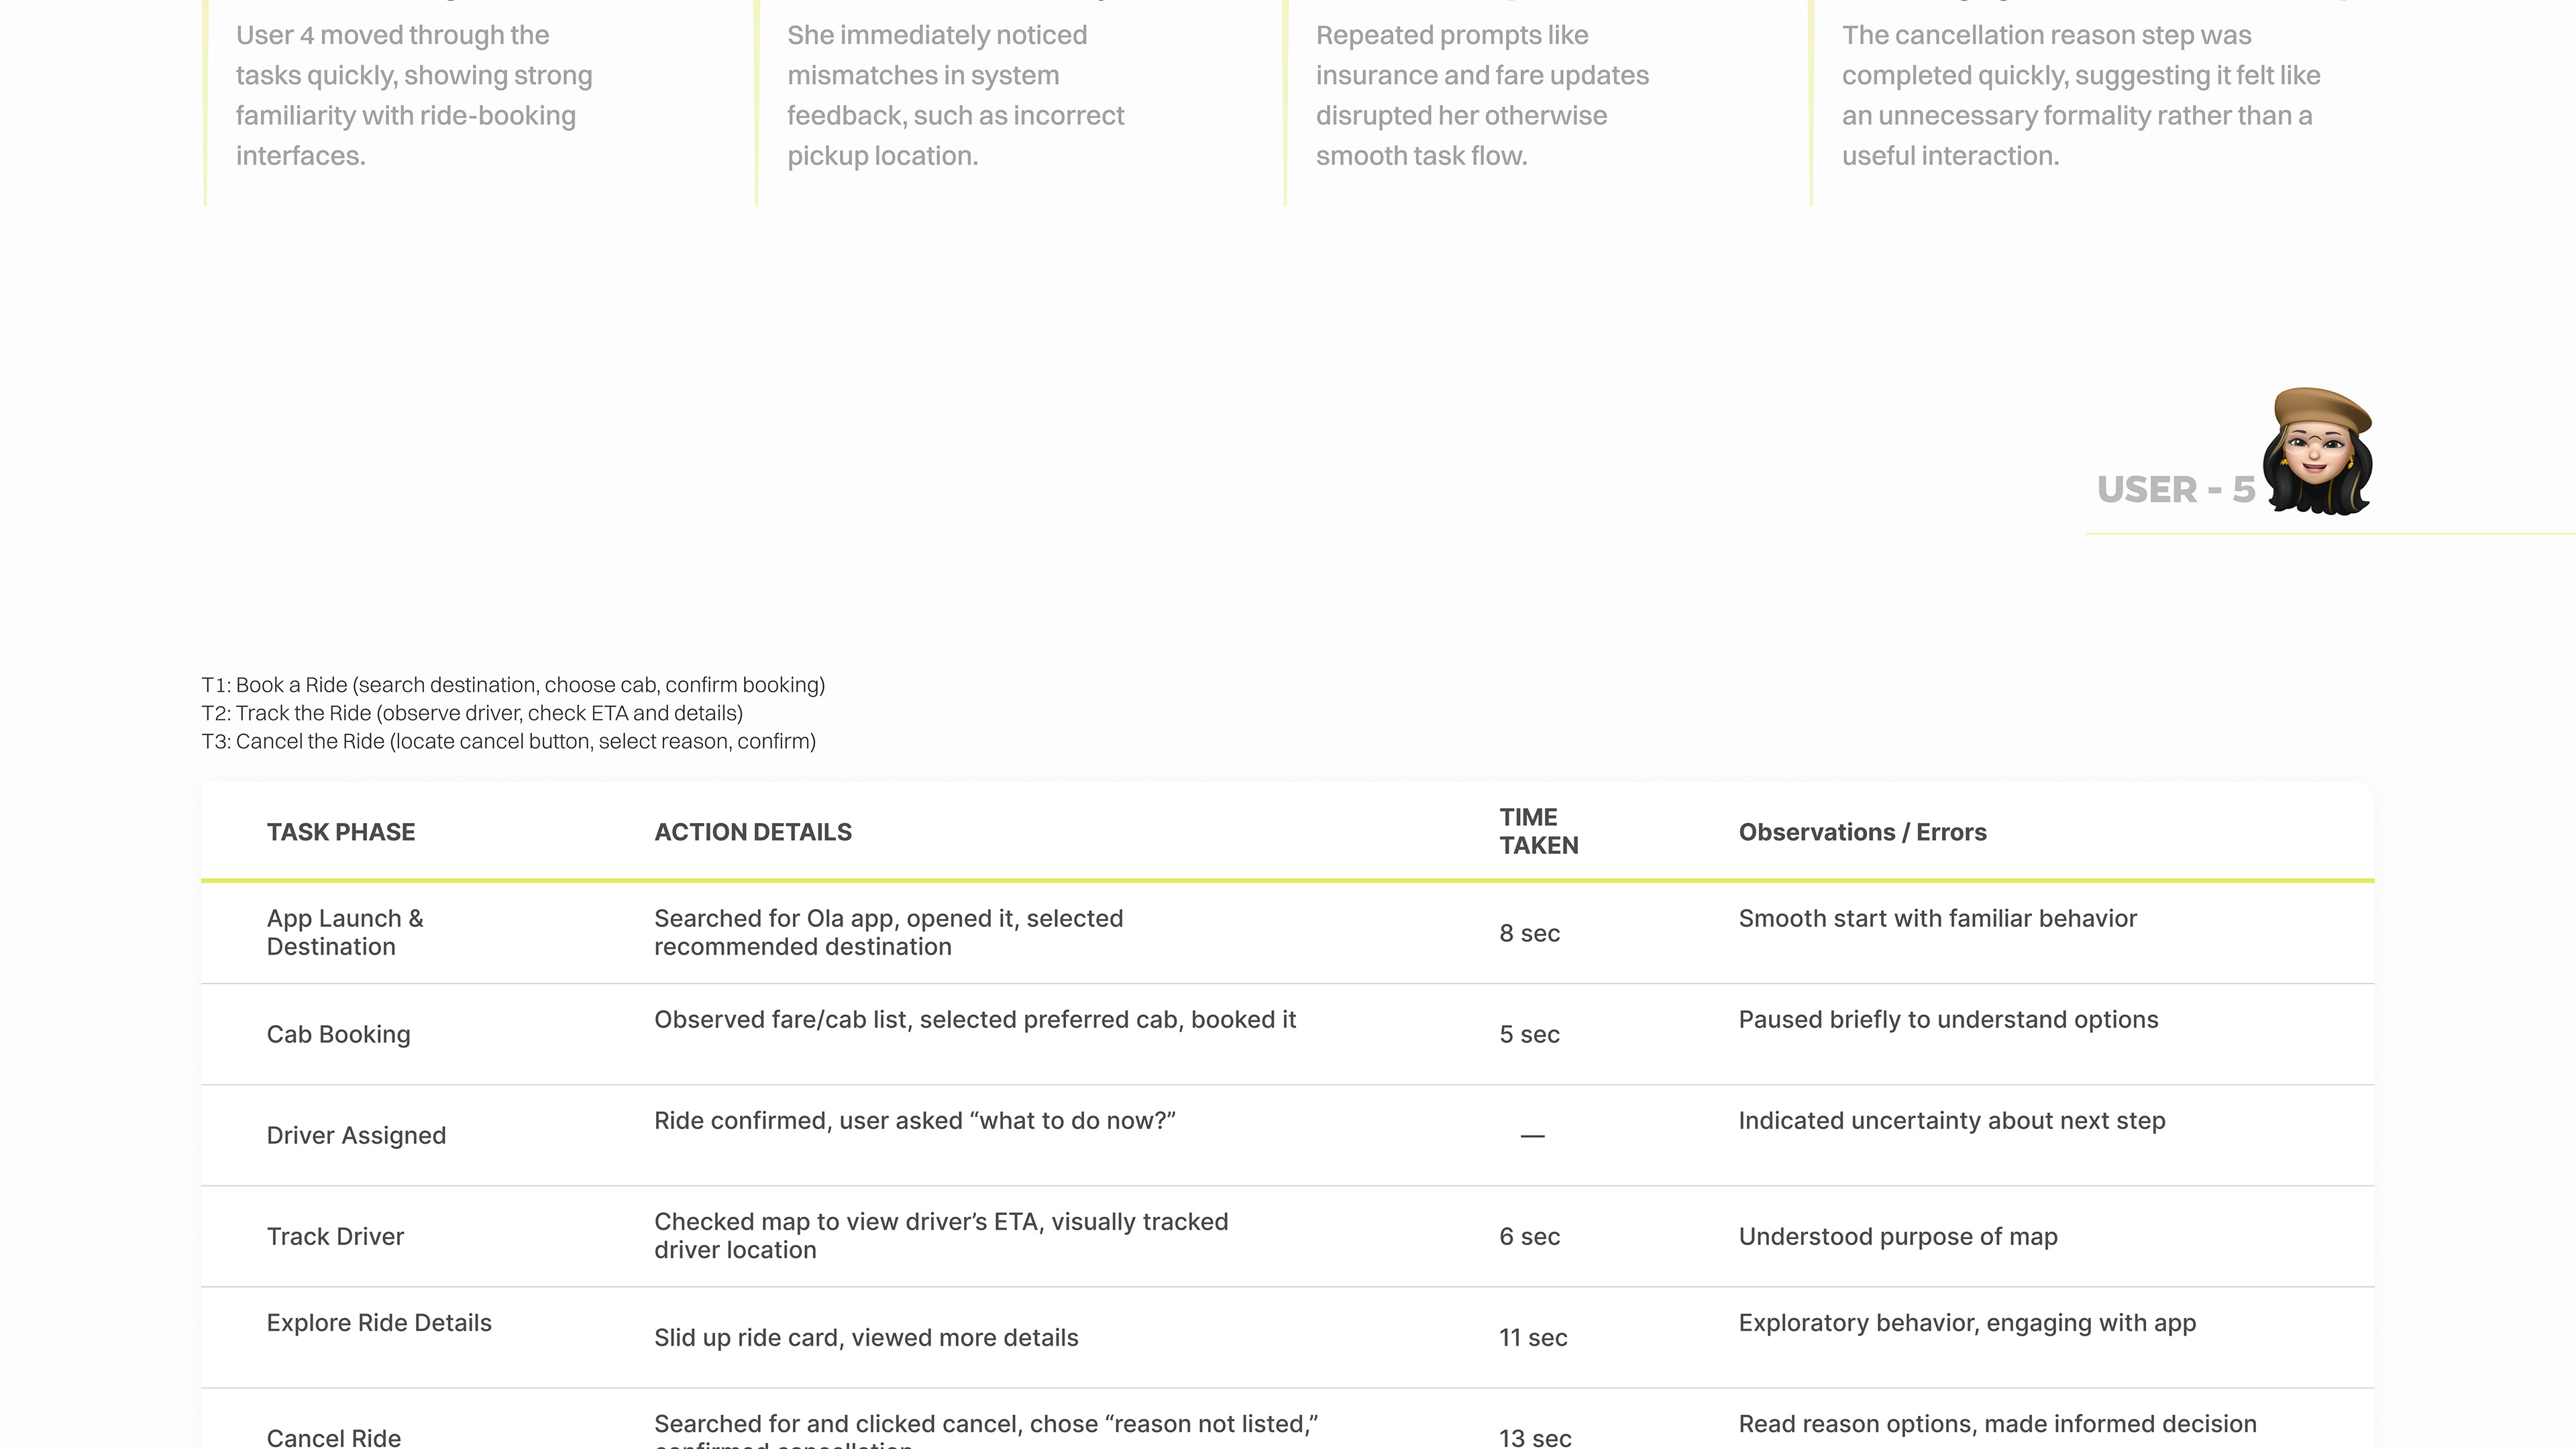This screenshot has width=2576, height=1449.
Task: Click the "Cancel Ride" task phase cell
Action: (x=334, y=1437)
